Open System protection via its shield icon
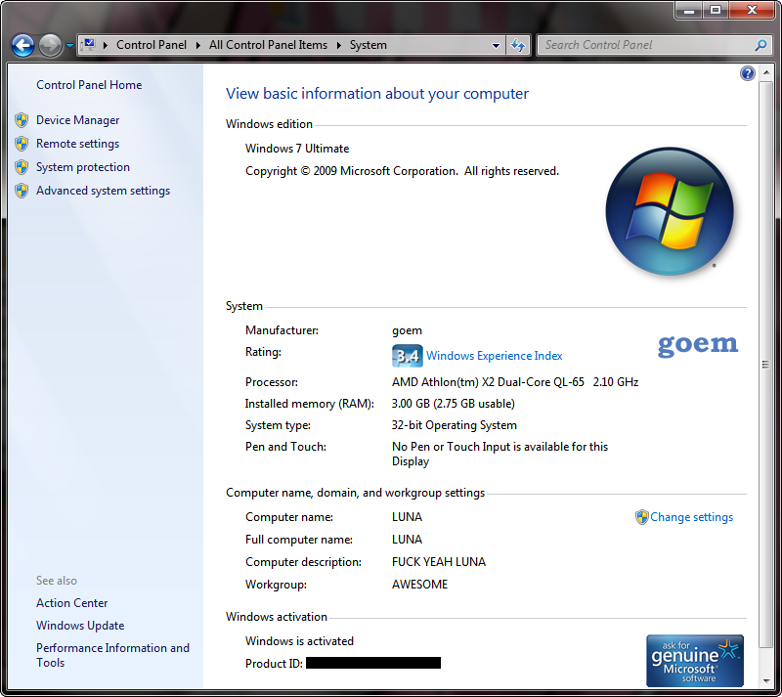Viewport: 782px width, 697px height. (22, 166)
